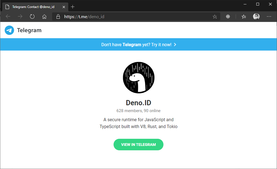This screenshot has width=277, height=169.
Task: Click '628 members, 90 online' text
Action: [138, 111]
